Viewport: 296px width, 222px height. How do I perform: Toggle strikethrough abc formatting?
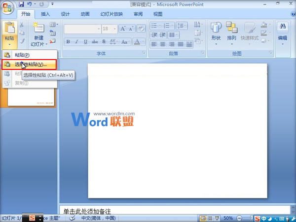coord(95,42)
